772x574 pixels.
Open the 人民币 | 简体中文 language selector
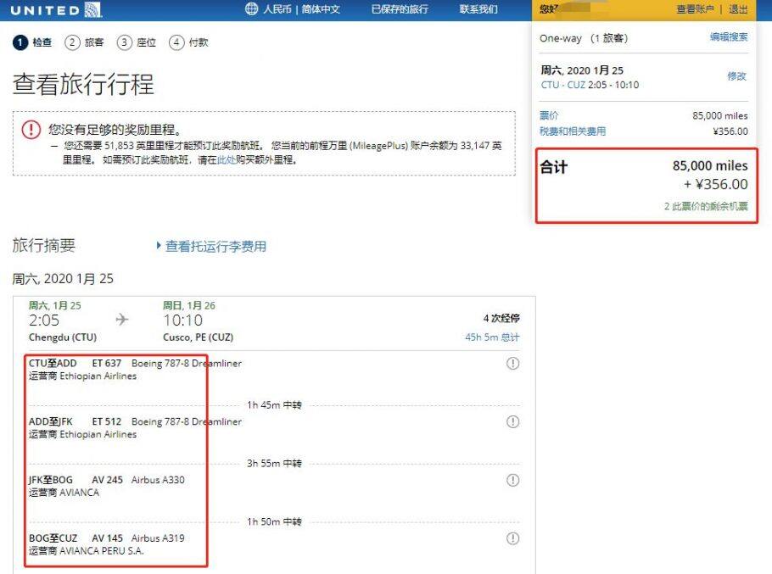(x=301, y=8)
